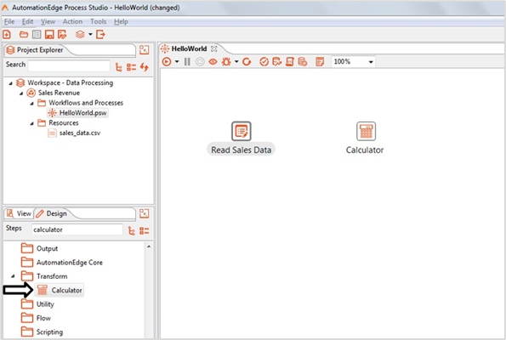The width and height of the screenshot is (506, 340).
Task: Click the Preview eye icon
Action: 213,61
